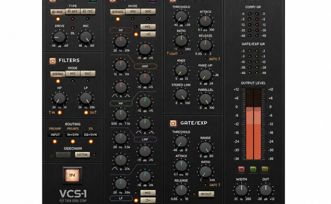The image size is (331, 204).
Task: Enable HIQ next to the HF band
Action: pyautogui.click(x=148, y=27)
